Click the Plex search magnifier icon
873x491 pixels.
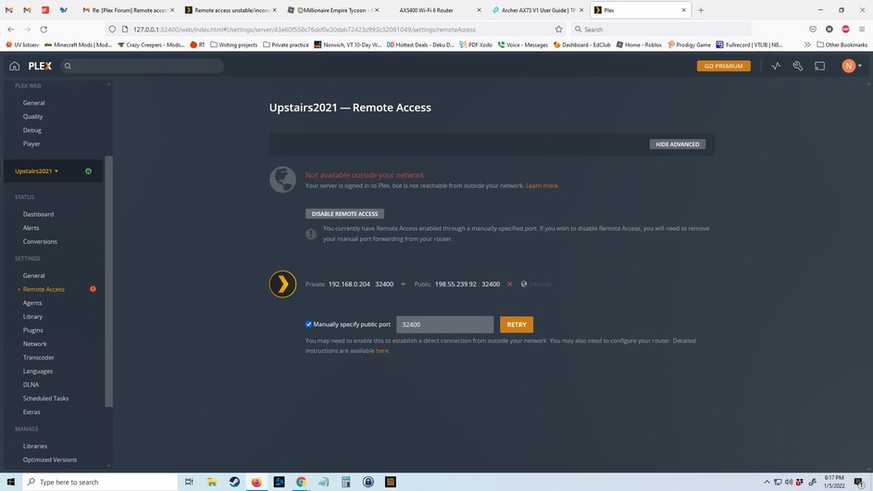click(x=68, y=66)
